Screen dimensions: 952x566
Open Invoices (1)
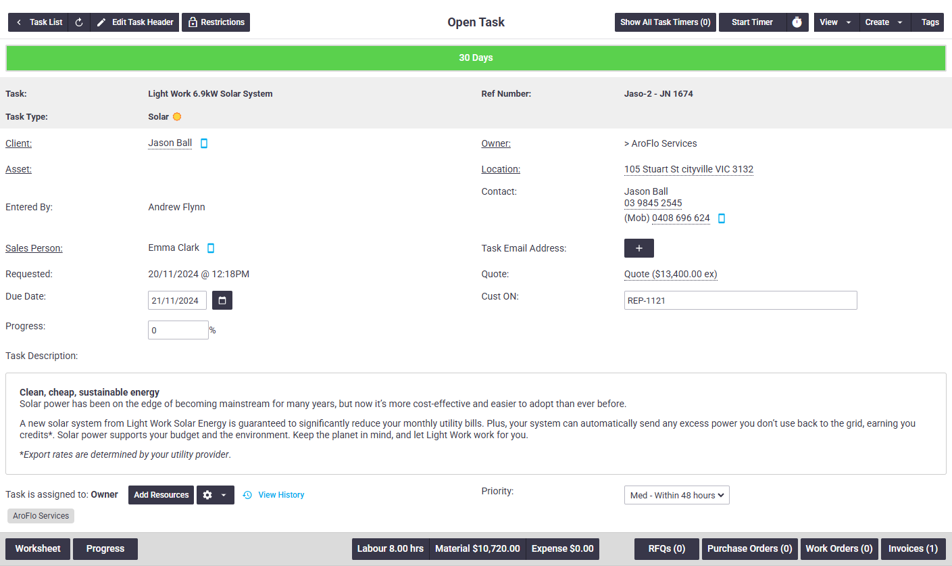[x=913, y=549]
